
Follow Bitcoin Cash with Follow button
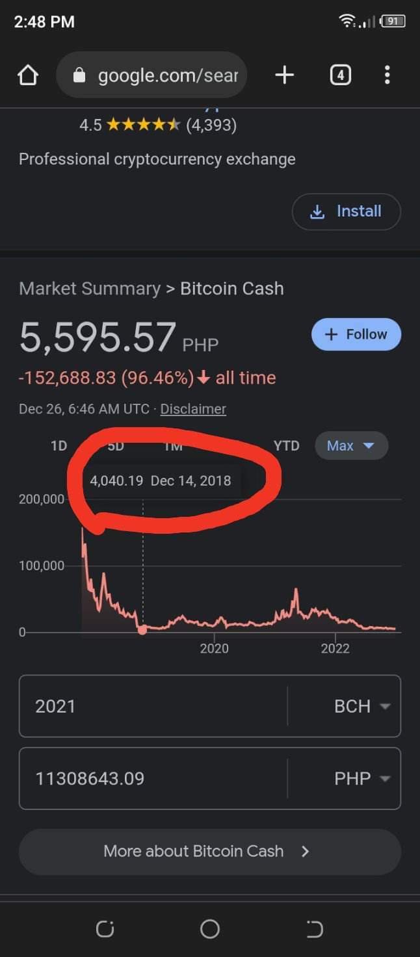coord(356,334)
